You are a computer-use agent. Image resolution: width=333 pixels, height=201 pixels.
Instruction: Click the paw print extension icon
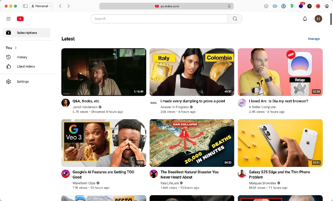(327, 6)
